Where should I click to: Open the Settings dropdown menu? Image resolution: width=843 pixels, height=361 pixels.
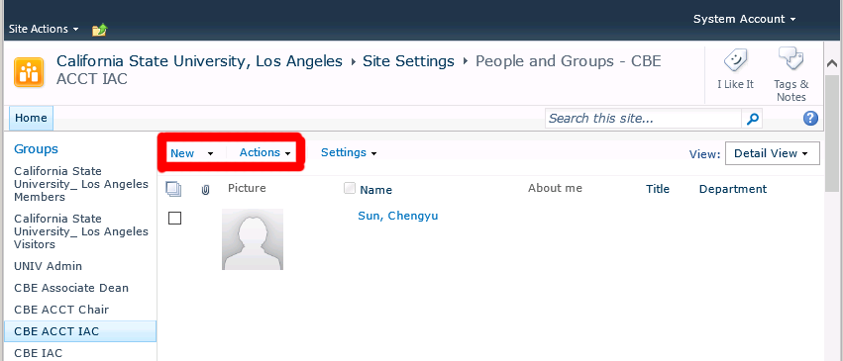point(349,153)
